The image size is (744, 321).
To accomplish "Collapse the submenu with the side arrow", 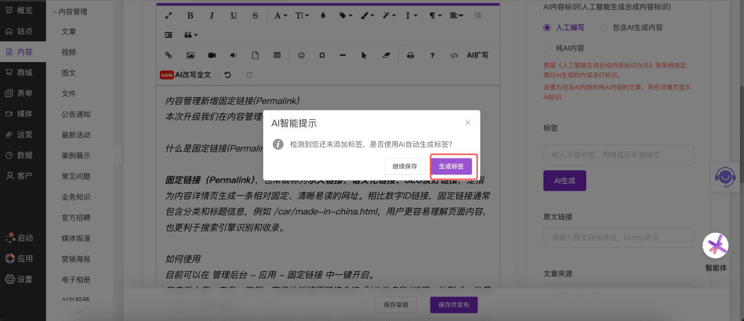I will point(117,154).
